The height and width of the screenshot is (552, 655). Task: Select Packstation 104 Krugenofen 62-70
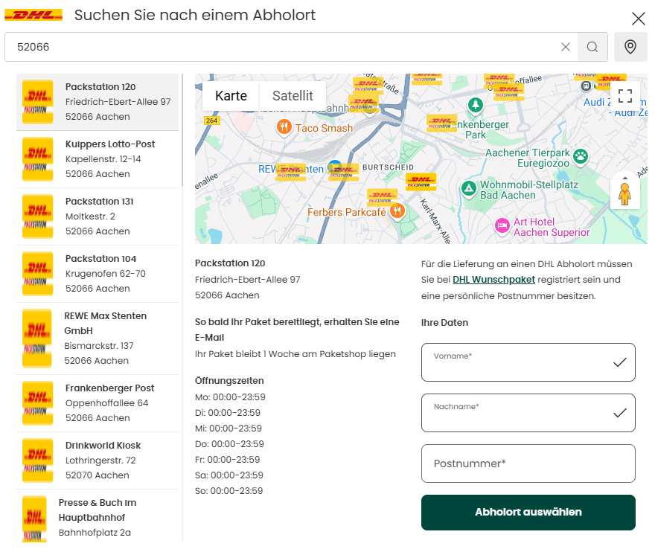click(x=98, y=274)
